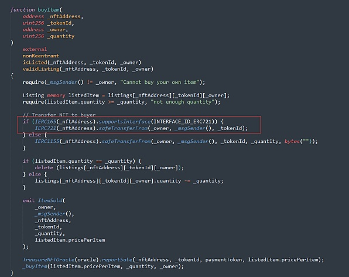
Task: Click the delete keyword in listings cleanup
Action: [x=44, y=167]
